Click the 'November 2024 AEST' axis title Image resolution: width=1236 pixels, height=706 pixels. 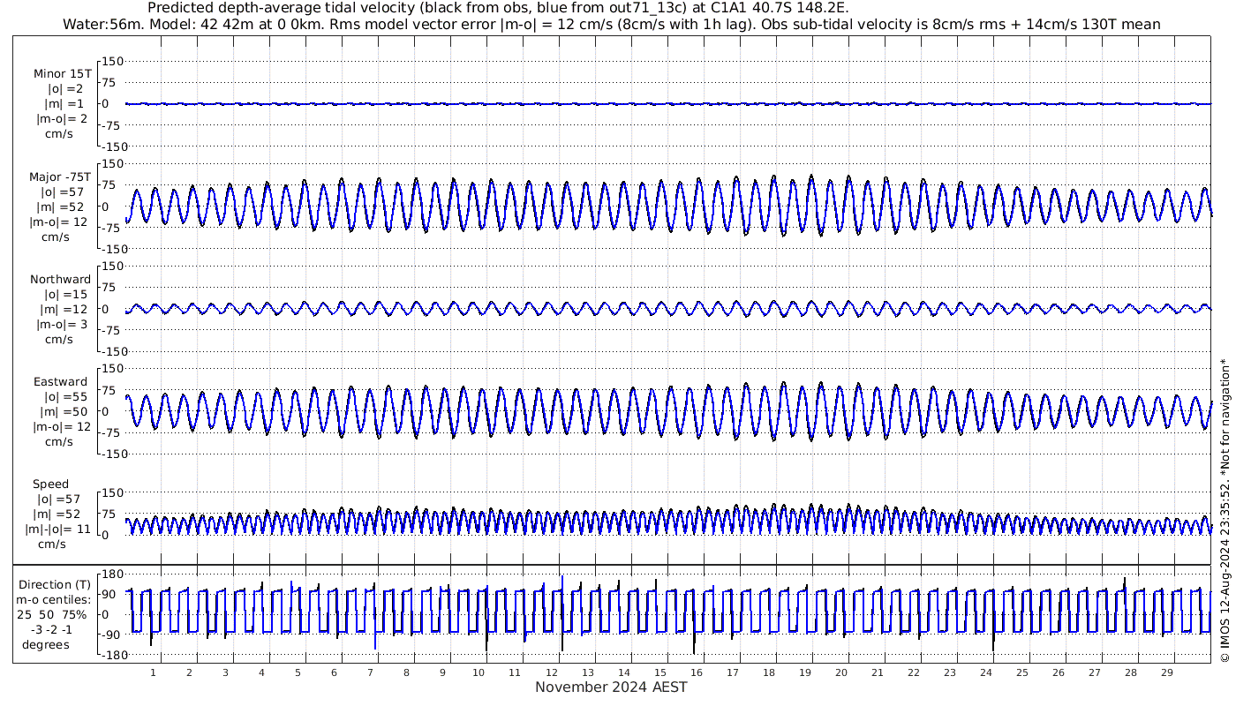pos(611,687)
